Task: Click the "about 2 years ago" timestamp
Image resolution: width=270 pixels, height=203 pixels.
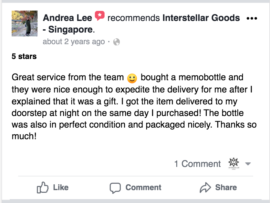Action: (74, 42)
